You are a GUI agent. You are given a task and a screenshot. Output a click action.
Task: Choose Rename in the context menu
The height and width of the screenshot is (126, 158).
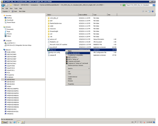click(78, 81)
